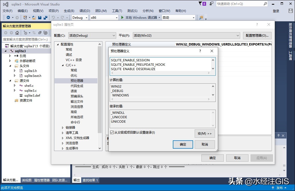Click the save all icon

coord(45,17)
